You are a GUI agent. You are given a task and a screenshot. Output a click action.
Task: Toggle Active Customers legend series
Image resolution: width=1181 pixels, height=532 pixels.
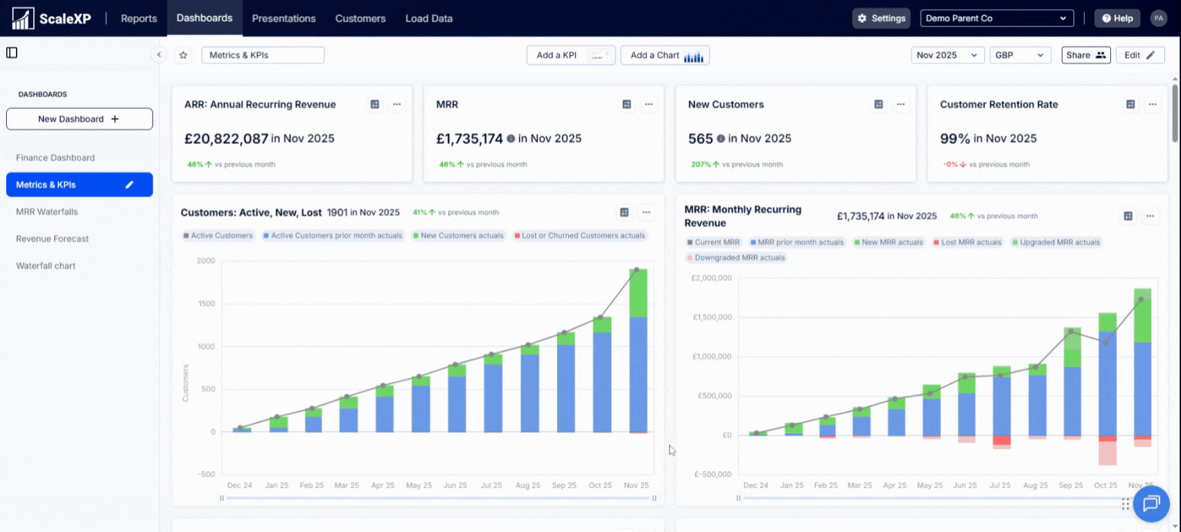click(218, 236)
